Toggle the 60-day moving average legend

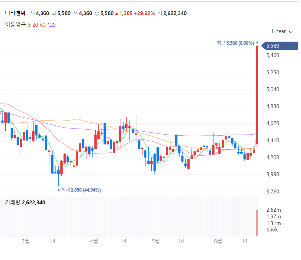click(43, 25)
